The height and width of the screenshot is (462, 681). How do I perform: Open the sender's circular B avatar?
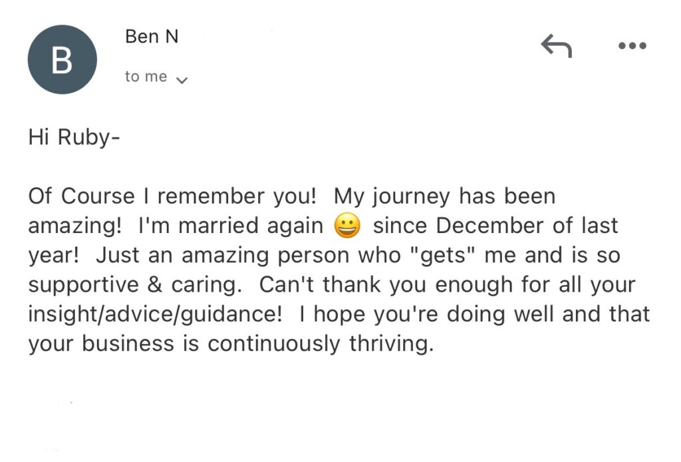tap(62, 59)
